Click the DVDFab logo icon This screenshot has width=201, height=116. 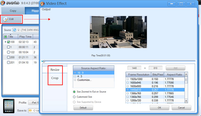tap(3, 3)
